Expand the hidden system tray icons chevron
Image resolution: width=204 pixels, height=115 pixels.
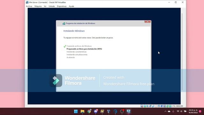click(165, 111)
